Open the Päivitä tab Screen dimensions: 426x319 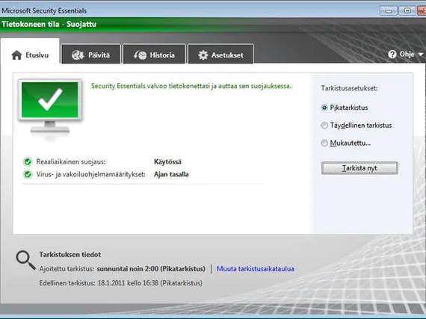pos(91,54)
